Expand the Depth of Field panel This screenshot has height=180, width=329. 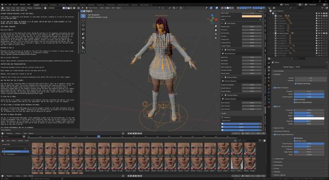click(x=279, y=128)
